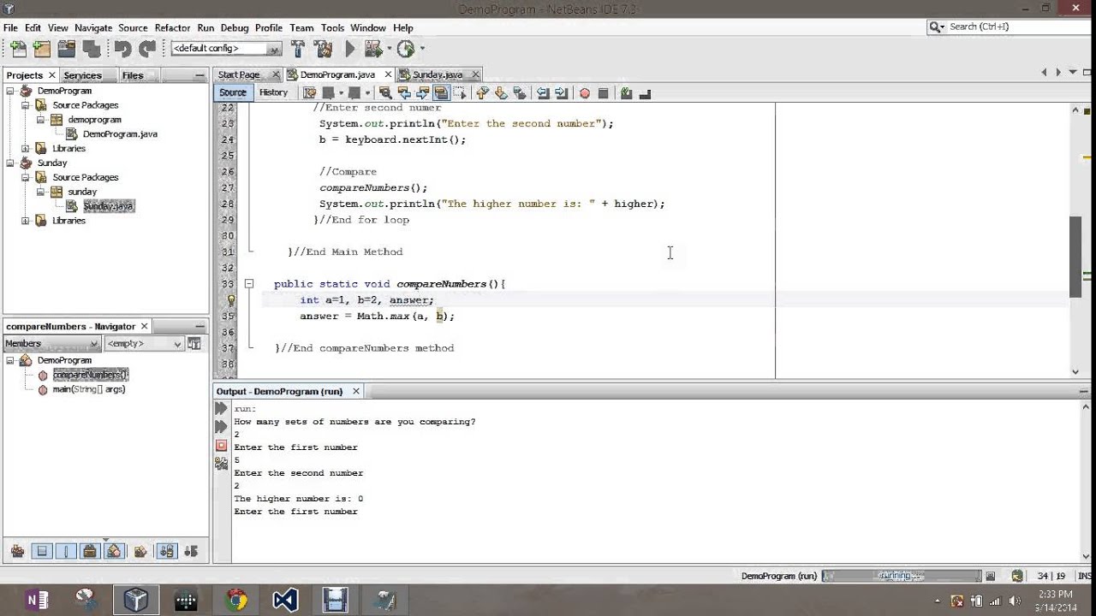Toggle Rectangular Selection in editor toolbar

coord(460,92)
